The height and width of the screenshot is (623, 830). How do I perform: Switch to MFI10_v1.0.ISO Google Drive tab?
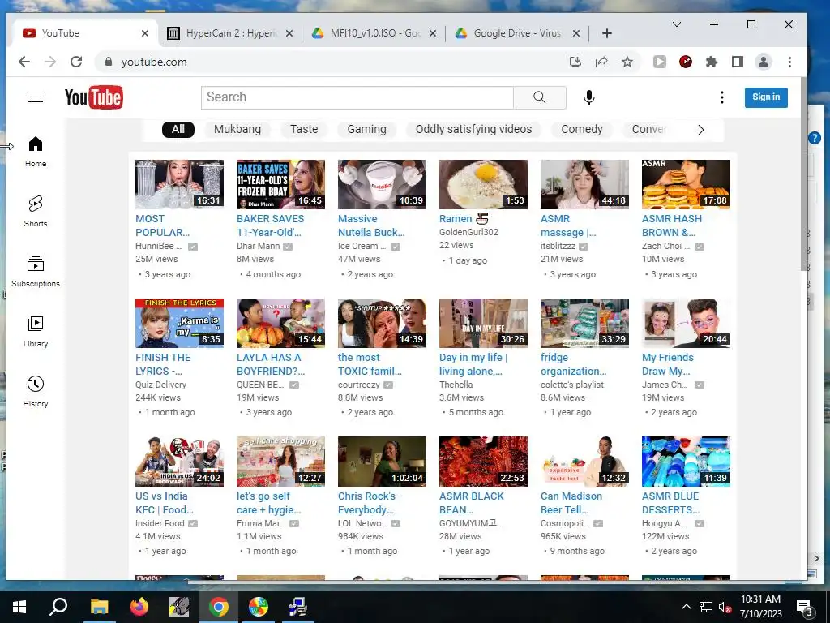pos(373,33)
